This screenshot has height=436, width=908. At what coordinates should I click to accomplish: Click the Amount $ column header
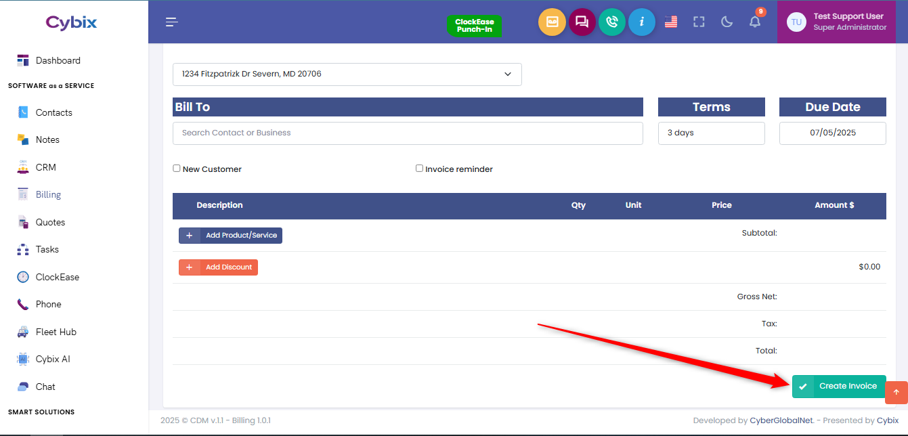[x=834, y=205]
